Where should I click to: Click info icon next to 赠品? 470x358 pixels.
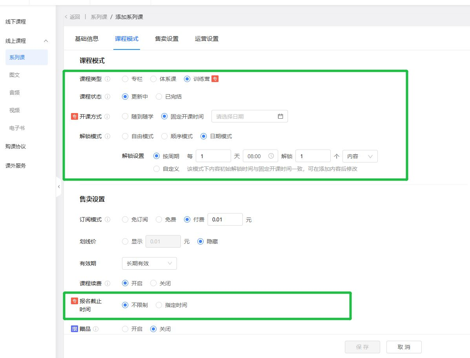point(96,329)
